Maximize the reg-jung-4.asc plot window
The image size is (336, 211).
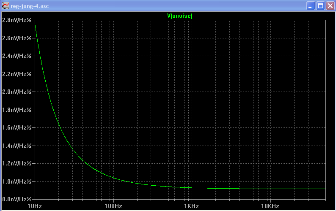coord(321,6)
